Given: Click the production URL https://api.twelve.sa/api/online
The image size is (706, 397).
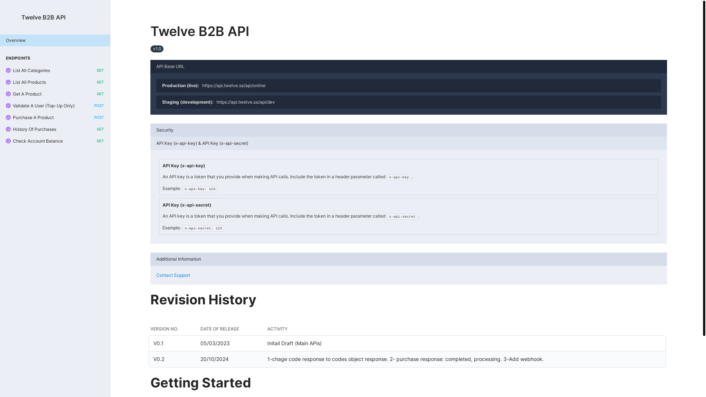Looking at the screenshot, I should (233, 86).
